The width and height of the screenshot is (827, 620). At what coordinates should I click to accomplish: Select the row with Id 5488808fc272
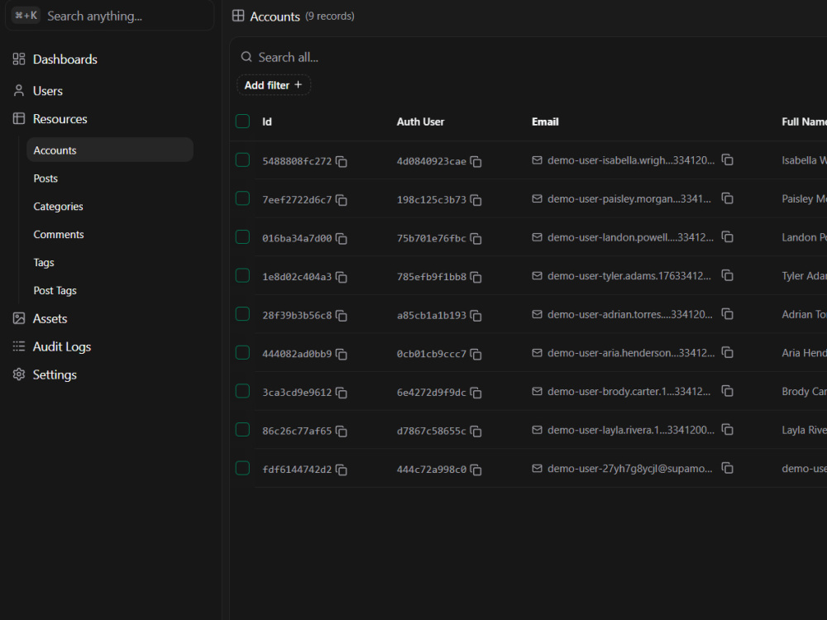242,160
